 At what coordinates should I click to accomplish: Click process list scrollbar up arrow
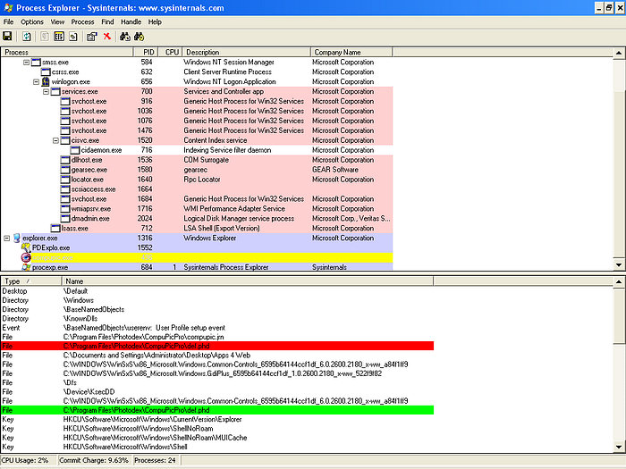click(619, 53)
